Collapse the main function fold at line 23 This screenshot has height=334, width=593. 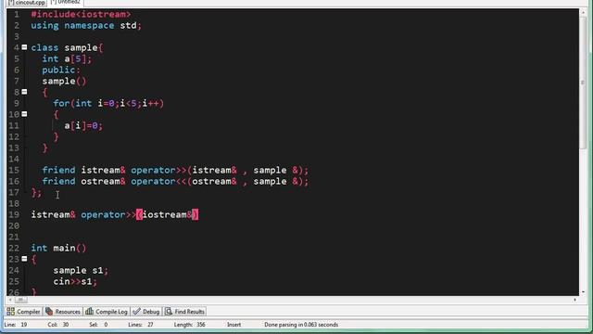[x=24, y=259]
